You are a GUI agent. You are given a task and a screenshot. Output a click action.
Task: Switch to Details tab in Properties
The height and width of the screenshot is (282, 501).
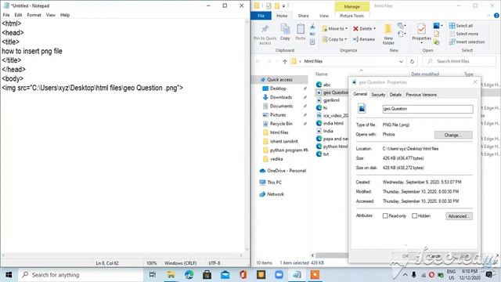395,95
